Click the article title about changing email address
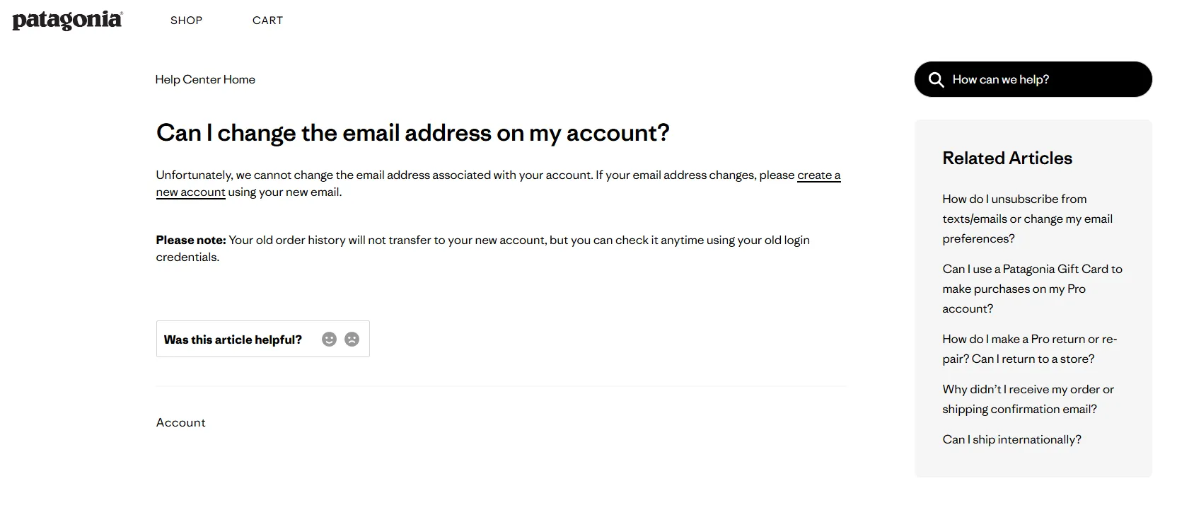Image resolution: width=1177 pixels, height=510 pixels. 412,132
